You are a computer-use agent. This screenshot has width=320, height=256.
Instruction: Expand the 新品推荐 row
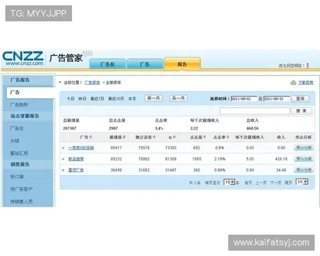(x=63, y=159)
